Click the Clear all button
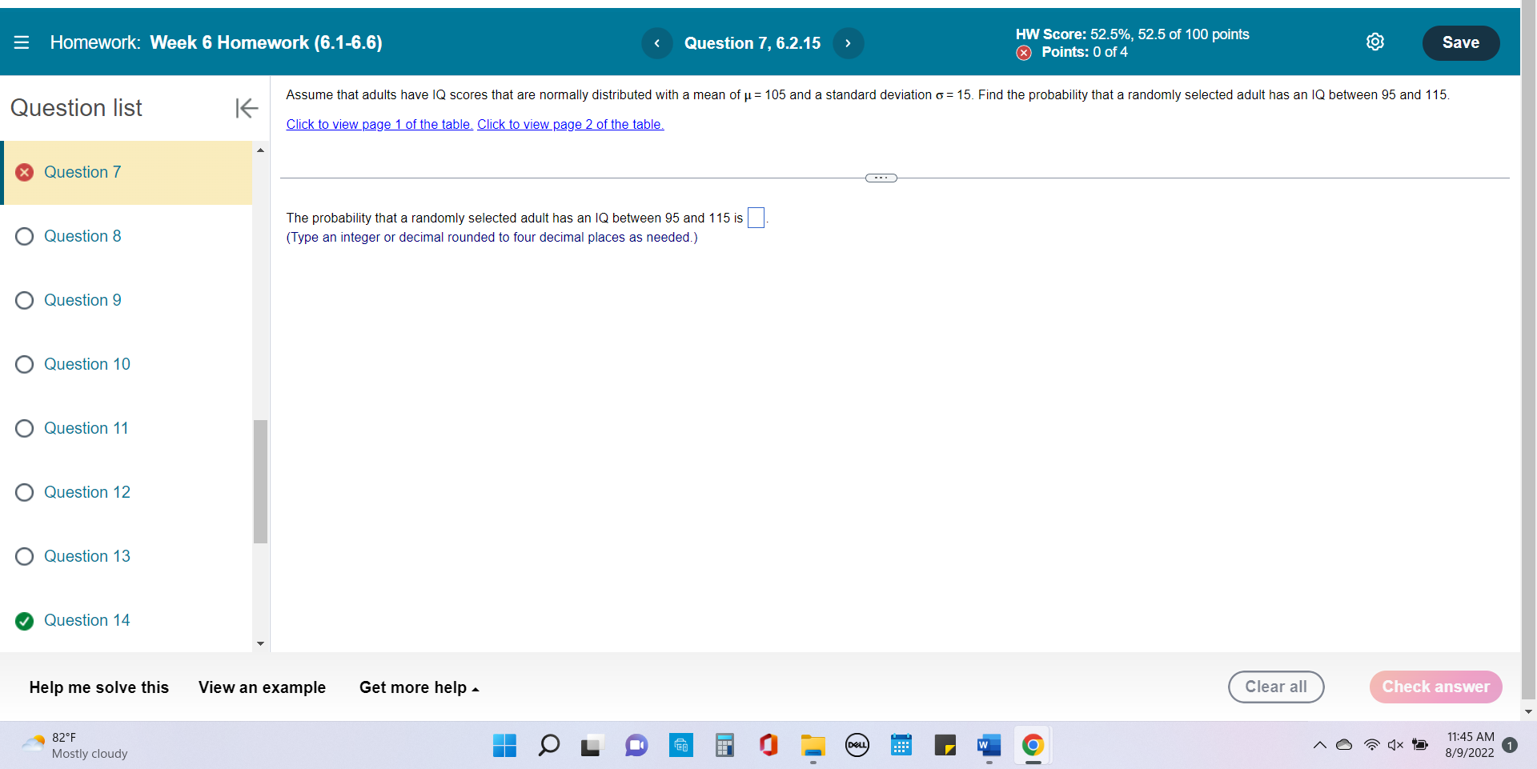1537x769 pixels. click(1276, 687)
